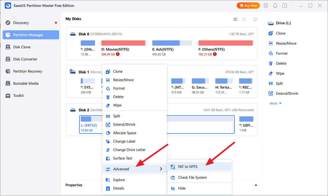
Task: Select Hide in Advanced submenu
Action: click(199, 188)
